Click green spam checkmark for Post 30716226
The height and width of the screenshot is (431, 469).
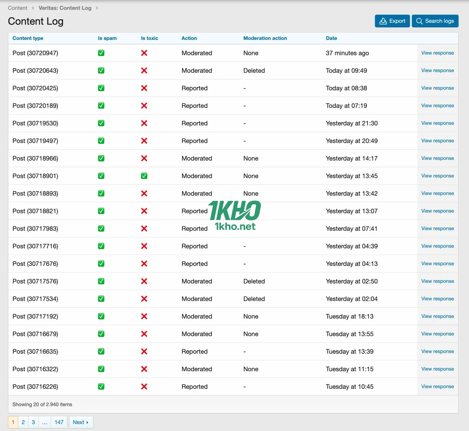click(x=101, y=387)
